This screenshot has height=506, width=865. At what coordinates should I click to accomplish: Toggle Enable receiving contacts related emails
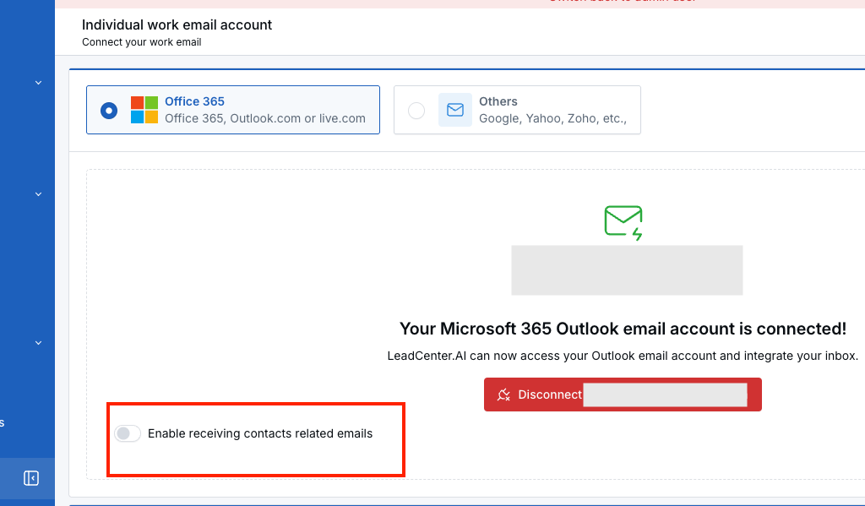coord(128,433)
